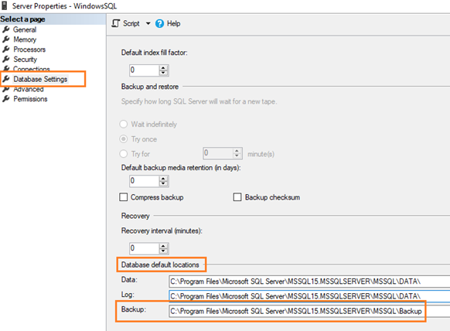The width and height of the screenshot is (450, 331).
Task: Click the Help label in the toolbar
Action: [x=174, y=23]
